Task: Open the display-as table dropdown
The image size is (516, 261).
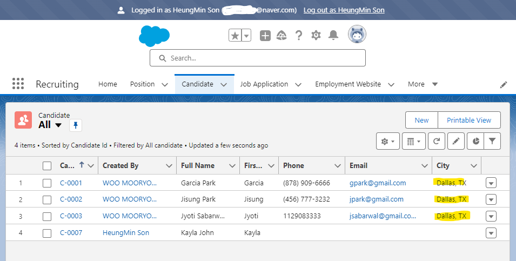Action: coord(414,141)
